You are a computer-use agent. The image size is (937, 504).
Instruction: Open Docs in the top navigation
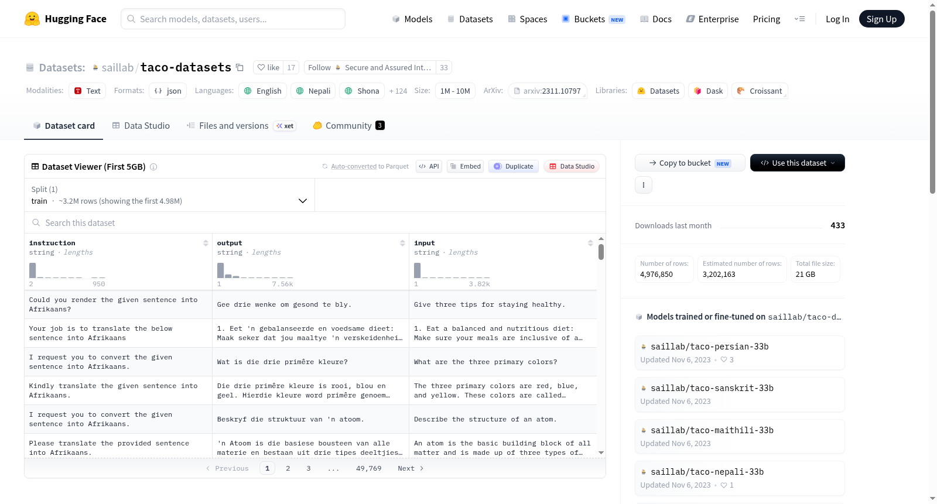(x=655, y=19)
